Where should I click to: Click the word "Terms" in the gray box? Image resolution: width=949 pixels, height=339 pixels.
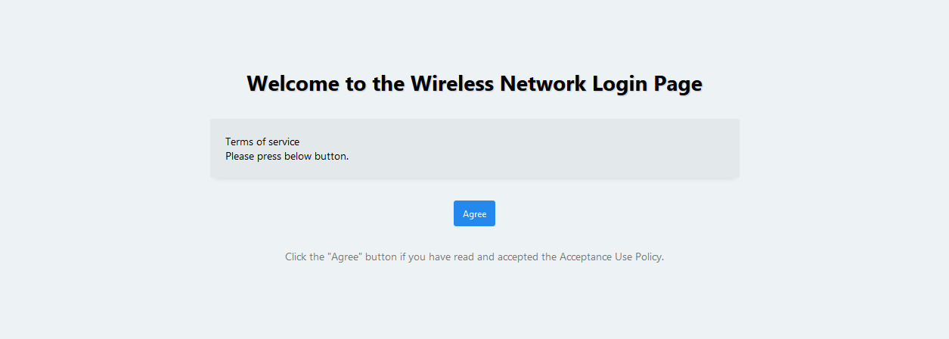pyautogui.click(x=239, y=142)
